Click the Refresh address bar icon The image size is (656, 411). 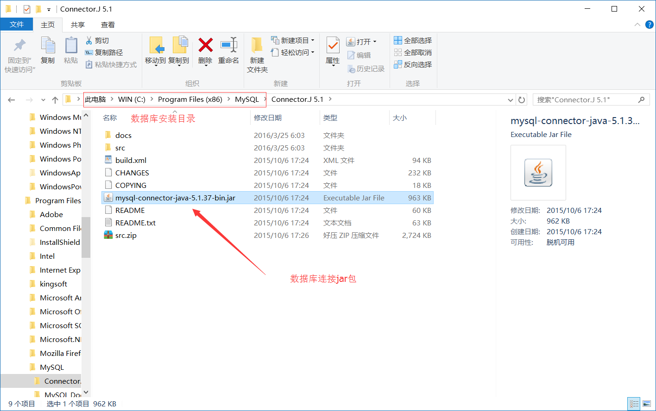tap(522, 100)
